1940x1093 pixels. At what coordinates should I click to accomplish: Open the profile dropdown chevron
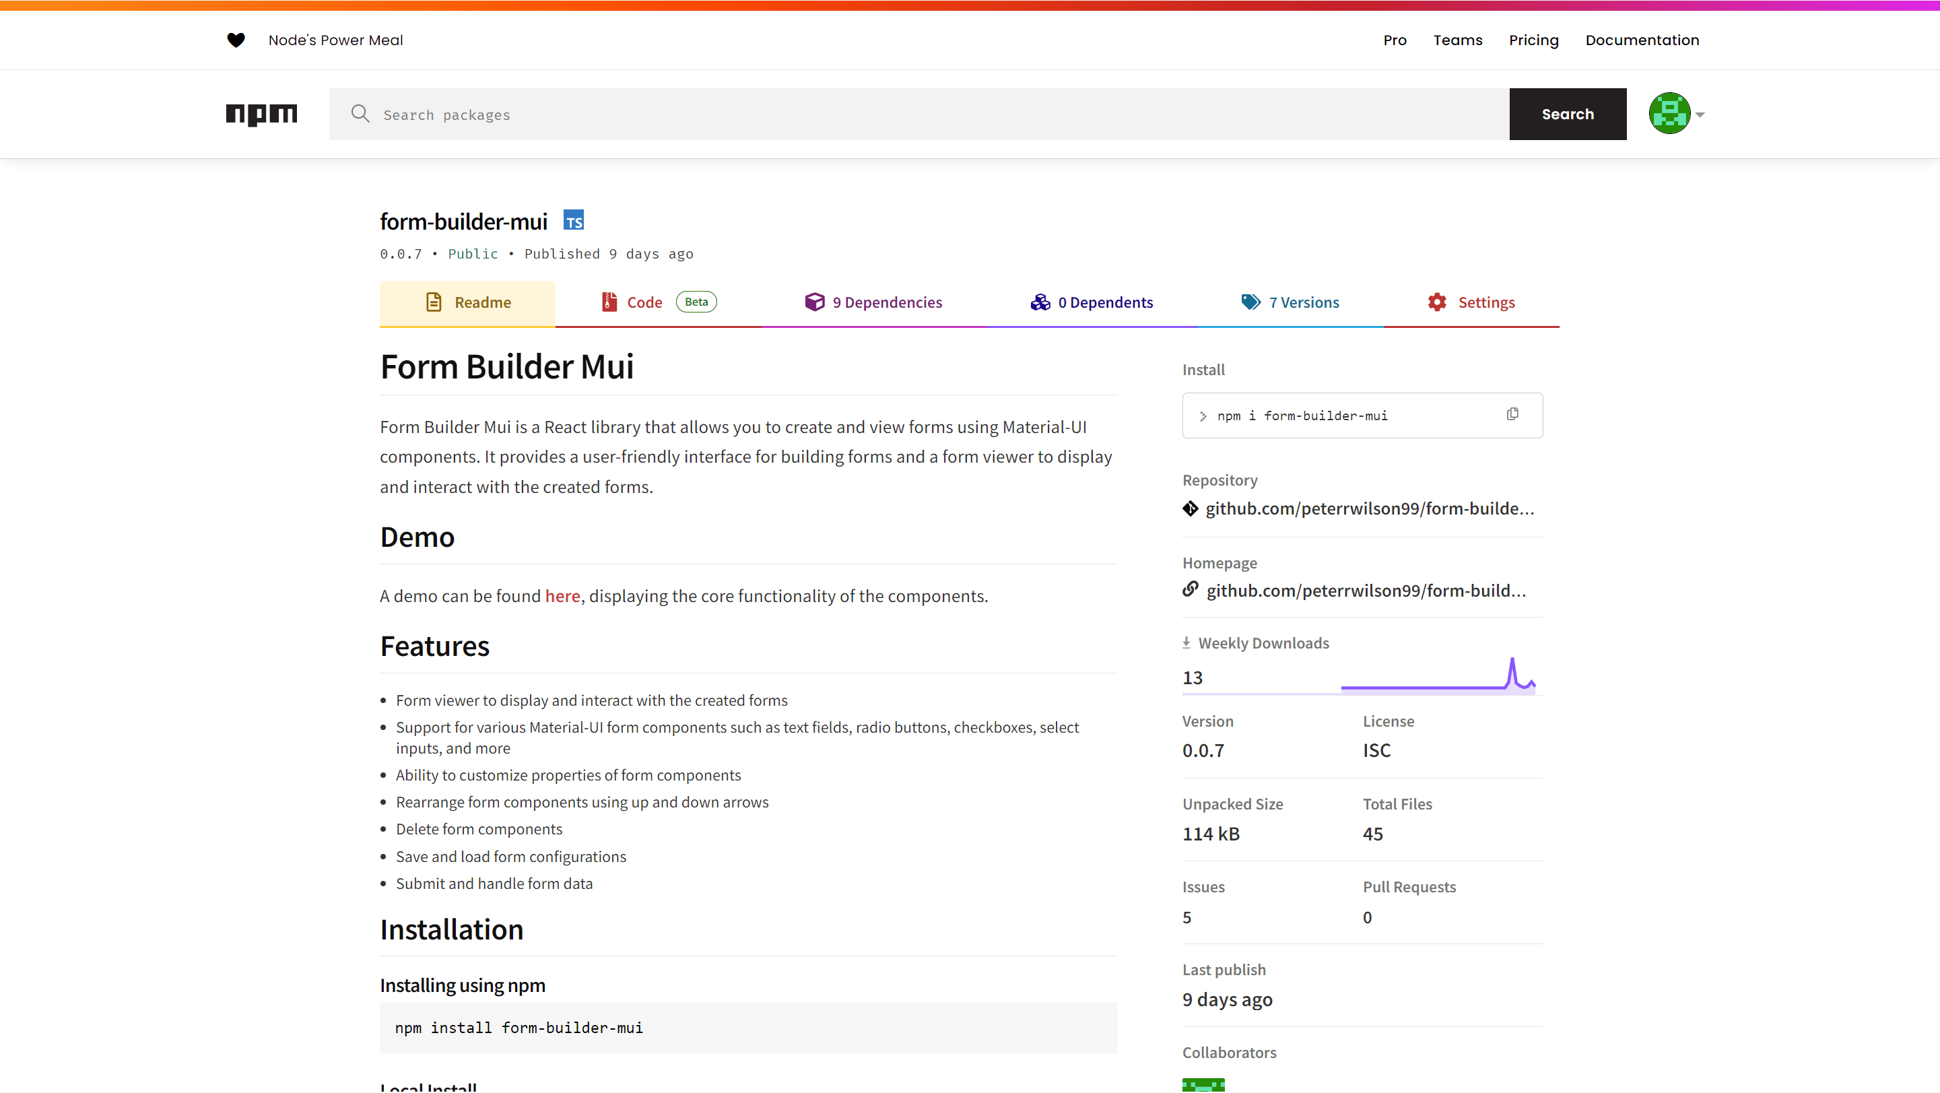pos(1700,114)
